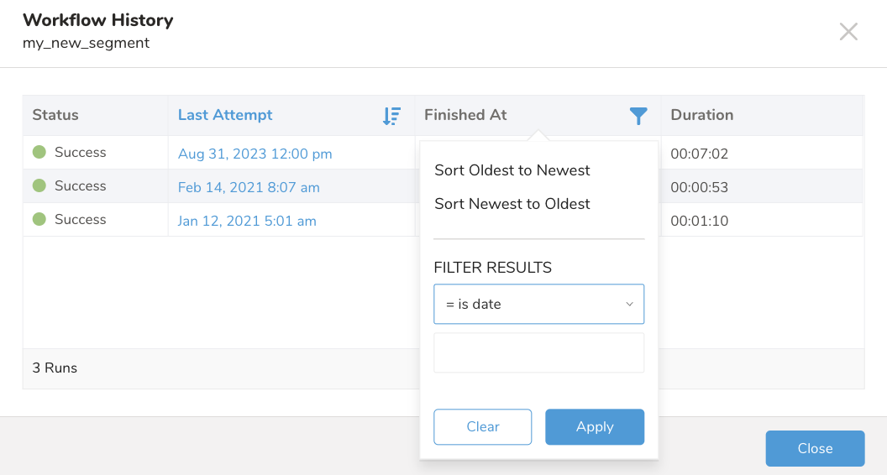Select Sort Newest to Oldest option
Image resolution: width=887 pixels, height=475 pixels.
(512, 204)
